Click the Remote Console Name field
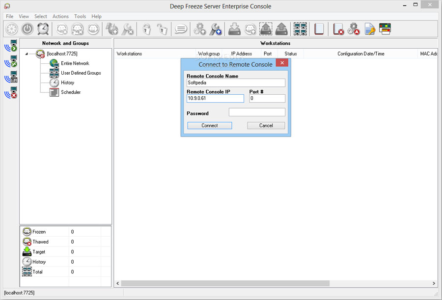The width and height of the screenshot is (442, 300). (236, 82)
